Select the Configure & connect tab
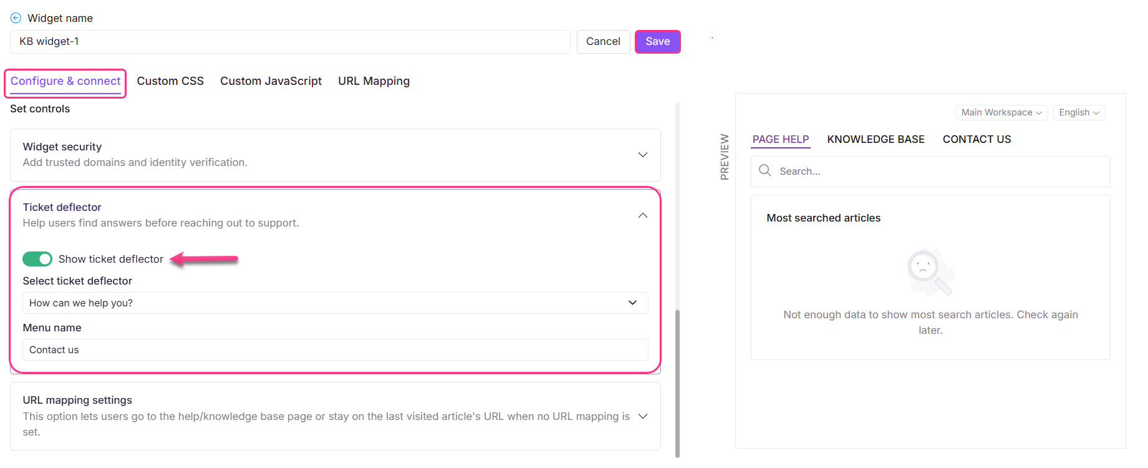Screen dimensions: 1148x468 pos(65,81)
